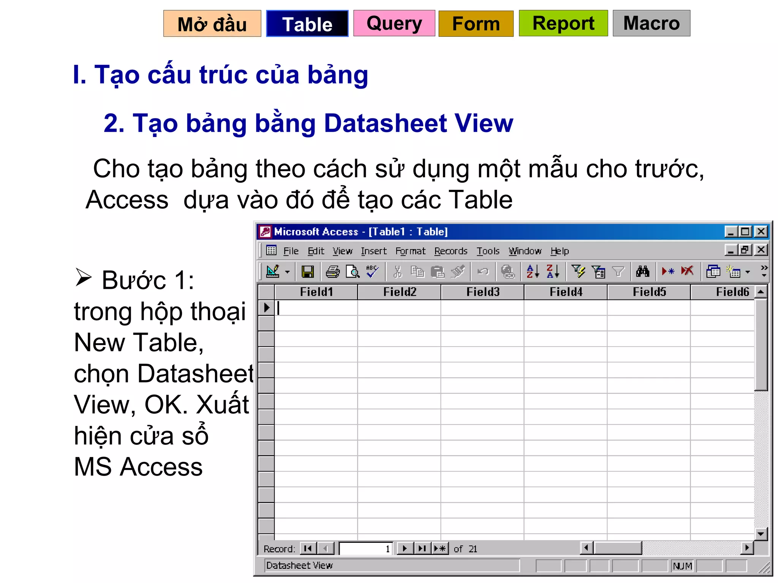Click the Next Record navigation button
The width and height of the screenshot is (778, 583).
(x=405, y=548)
